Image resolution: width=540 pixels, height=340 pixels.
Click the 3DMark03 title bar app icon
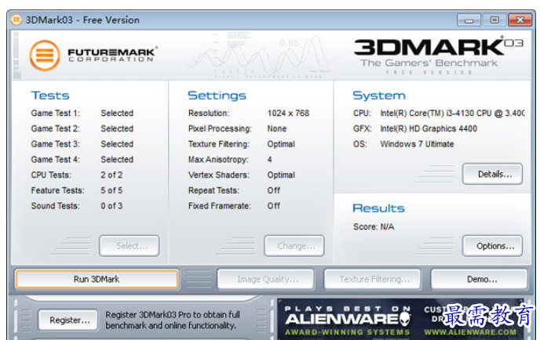click(16, 20)
